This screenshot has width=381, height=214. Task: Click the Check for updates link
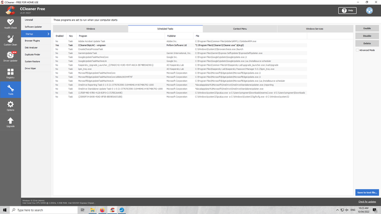(x=367, y=202)
